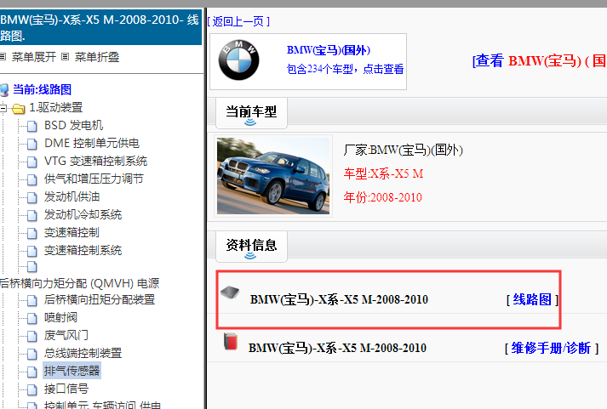Viewport: 607px width, 409px height.
Task: Open 喷射阀 tree item
Action: 60,317
